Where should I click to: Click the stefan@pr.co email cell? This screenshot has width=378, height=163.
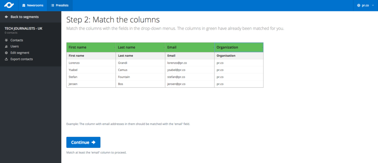190,77
